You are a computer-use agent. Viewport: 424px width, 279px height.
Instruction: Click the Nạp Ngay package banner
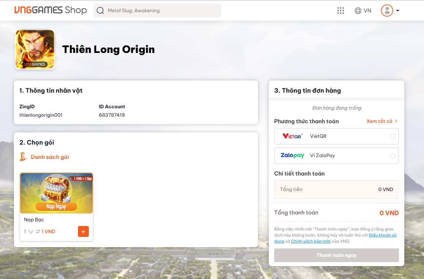click(56, 193)
